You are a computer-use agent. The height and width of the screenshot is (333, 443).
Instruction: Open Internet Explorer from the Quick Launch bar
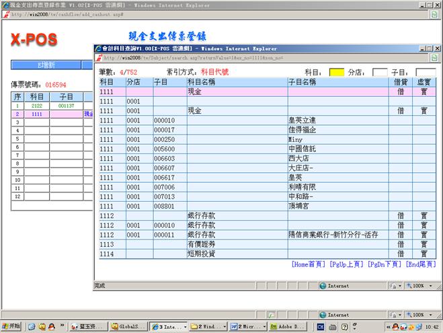[32, 326]
